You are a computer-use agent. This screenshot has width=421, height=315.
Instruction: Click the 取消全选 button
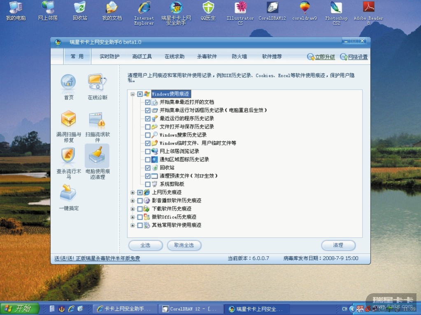point(184,245)
